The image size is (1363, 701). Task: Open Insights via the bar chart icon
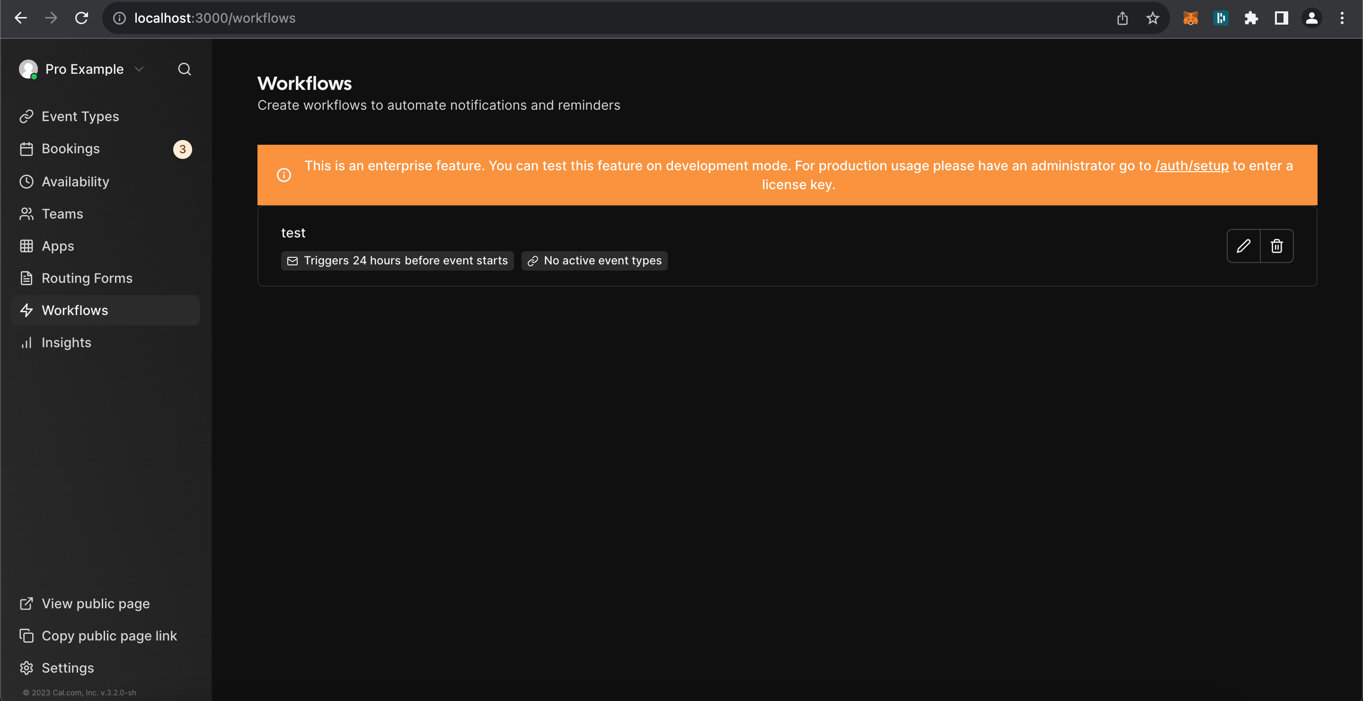27,342
